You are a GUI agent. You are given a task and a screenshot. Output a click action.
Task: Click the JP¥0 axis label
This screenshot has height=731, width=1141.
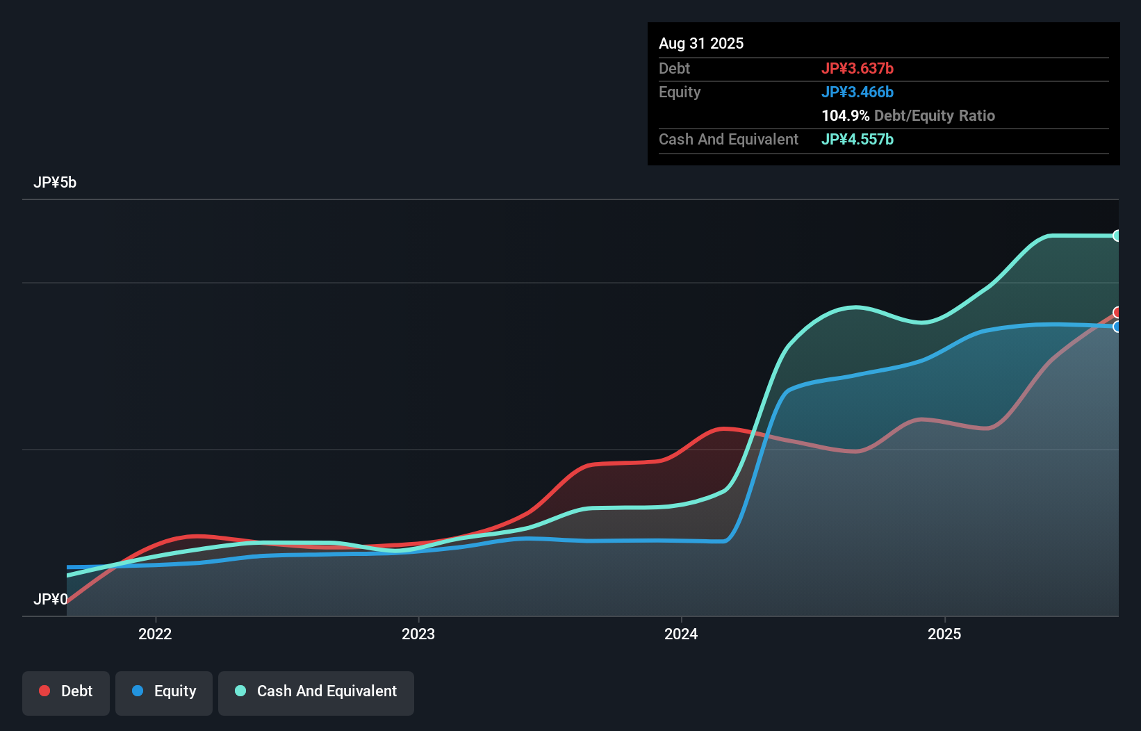tap(50, 599)
